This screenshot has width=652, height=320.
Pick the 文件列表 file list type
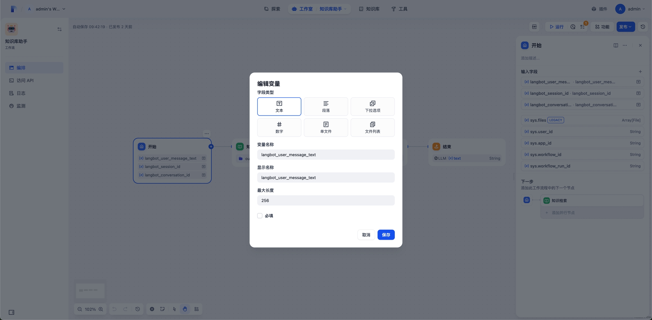pyautogui.click(x=372, y=127)
